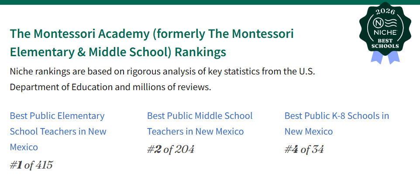Click the blue ribbon tails under the badge

(x=385, y=57)
